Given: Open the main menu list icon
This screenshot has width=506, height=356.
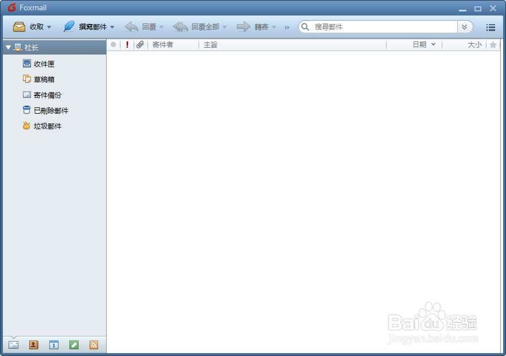Looking at the screenshot, I should pyautogui.click(x=491, y=28).
